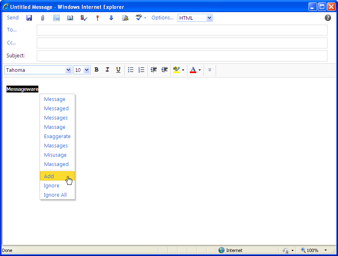The image size is (338, 256).
Task: Choose suggestion Messaged
Action: click(x=56, y=108)
